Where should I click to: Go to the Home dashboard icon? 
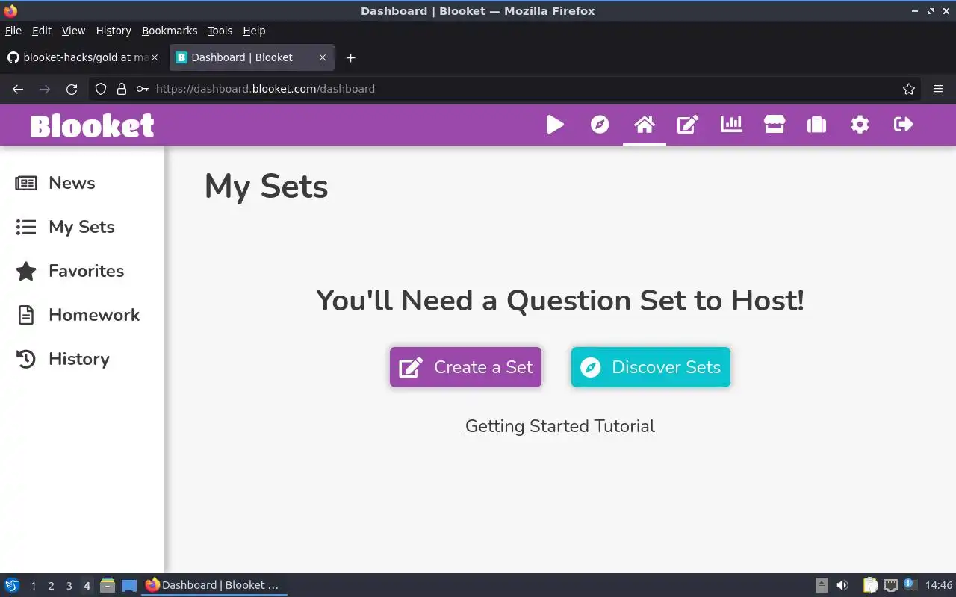(x=644, y=125)
